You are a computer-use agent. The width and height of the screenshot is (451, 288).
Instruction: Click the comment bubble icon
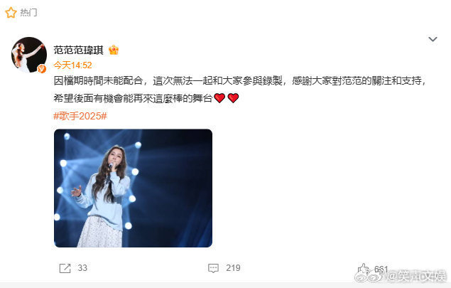[213, 268]
